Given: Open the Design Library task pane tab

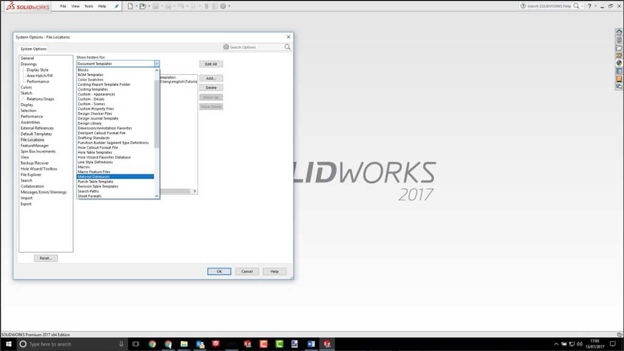Looking at the screenshot, I should coord(619,40).
